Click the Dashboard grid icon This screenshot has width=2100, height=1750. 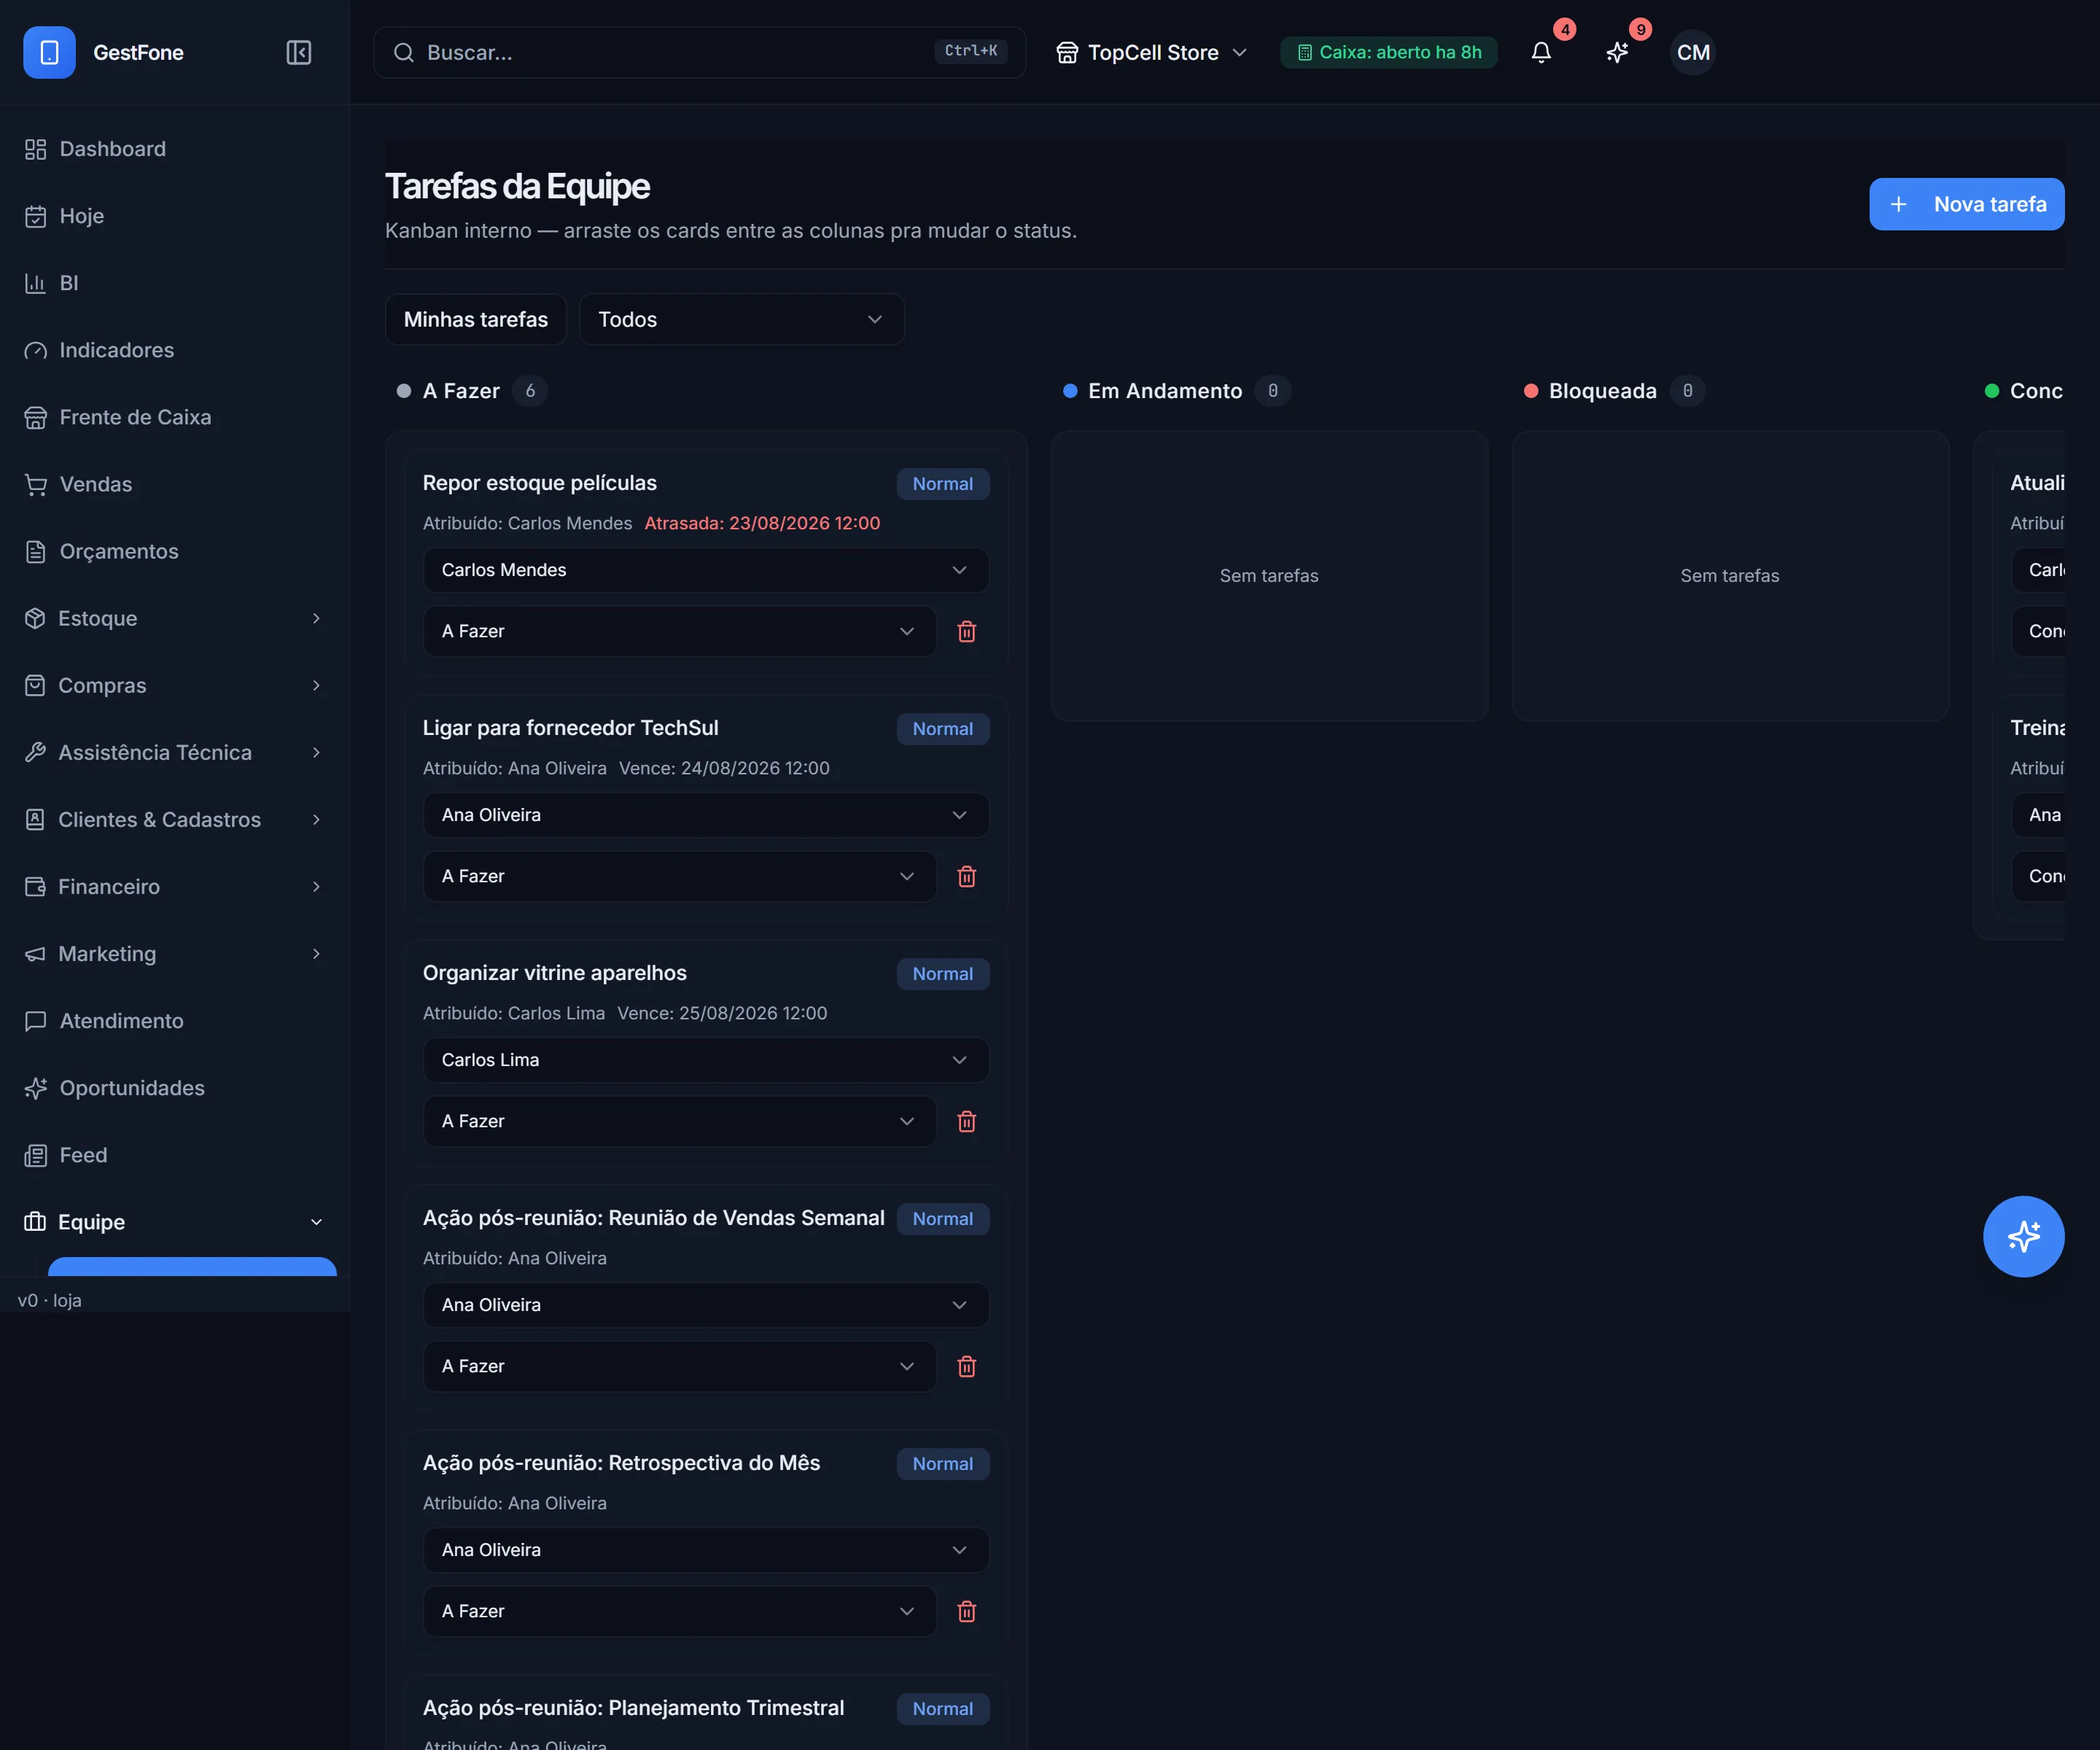(x=36, y=149)
